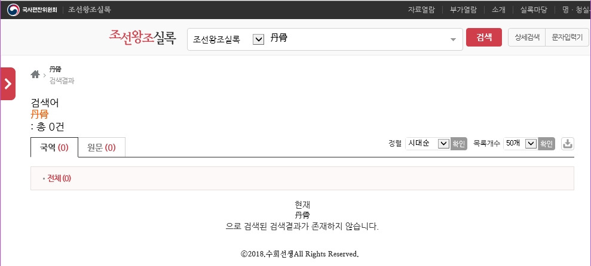Download results with the download icon
Image resolution: width=591 pixels, height=266 pixels.
click(x=568, y=143)
